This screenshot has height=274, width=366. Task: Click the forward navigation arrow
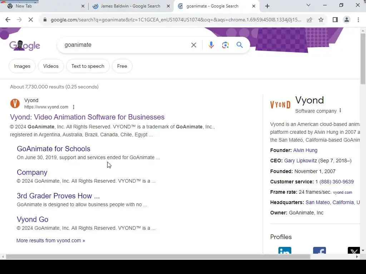tap(19, 20)
